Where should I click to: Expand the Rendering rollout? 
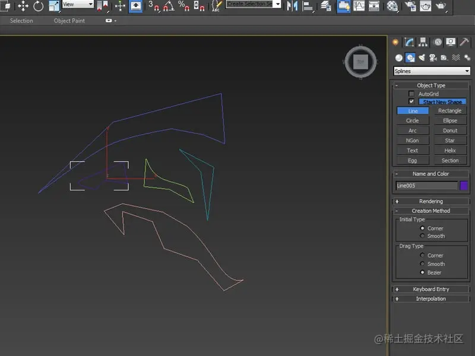[431, 201]
